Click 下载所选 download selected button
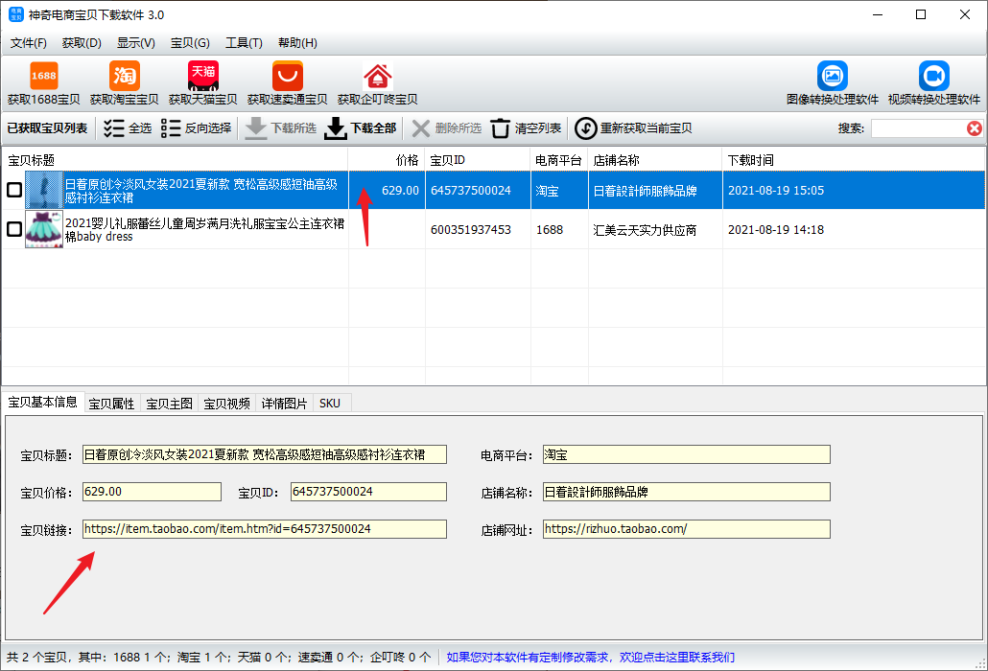 280,128
